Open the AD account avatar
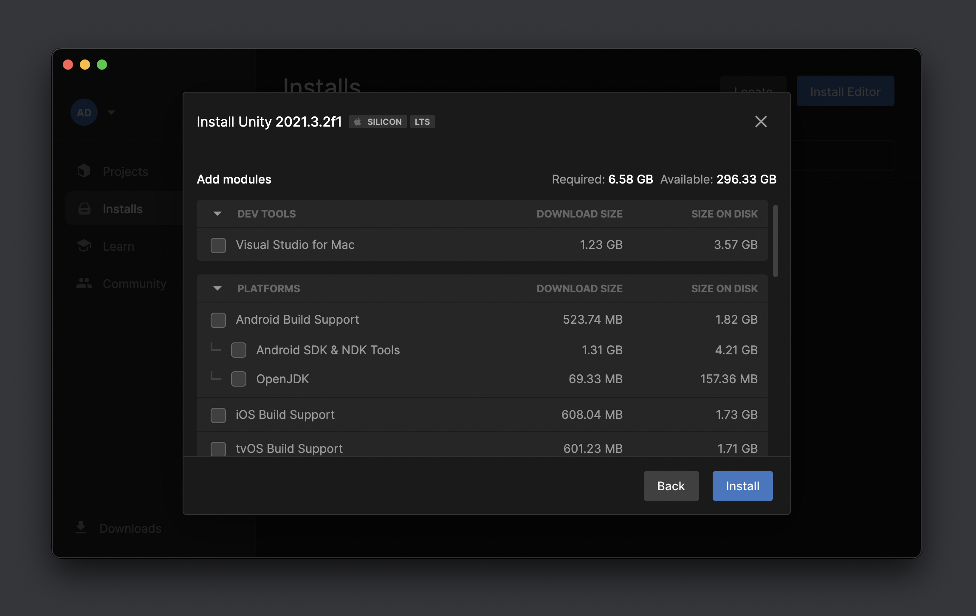 tap(84, 113)
